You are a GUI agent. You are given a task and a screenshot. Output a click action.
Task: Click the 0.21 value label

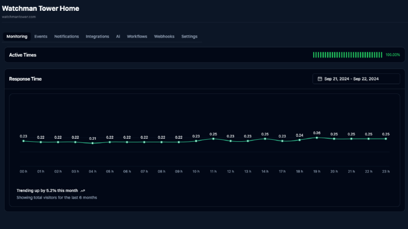(x=93, y=139)
